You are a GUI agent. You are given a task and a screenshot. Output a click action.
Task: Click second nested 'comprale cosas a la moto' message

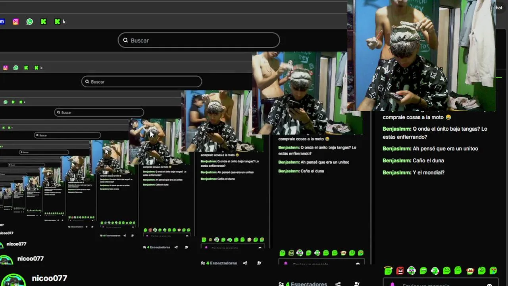click(304, 139)
